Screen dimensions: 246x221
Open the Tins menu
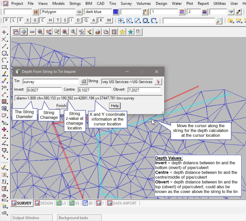point(113,4)
